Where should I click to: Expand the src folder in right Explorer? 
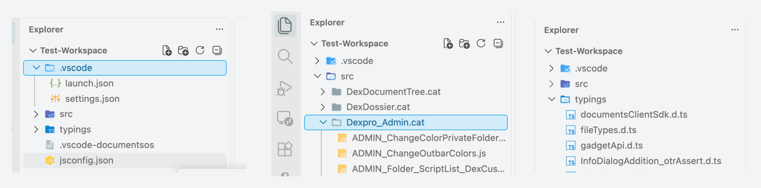click(x=551, y=84)
